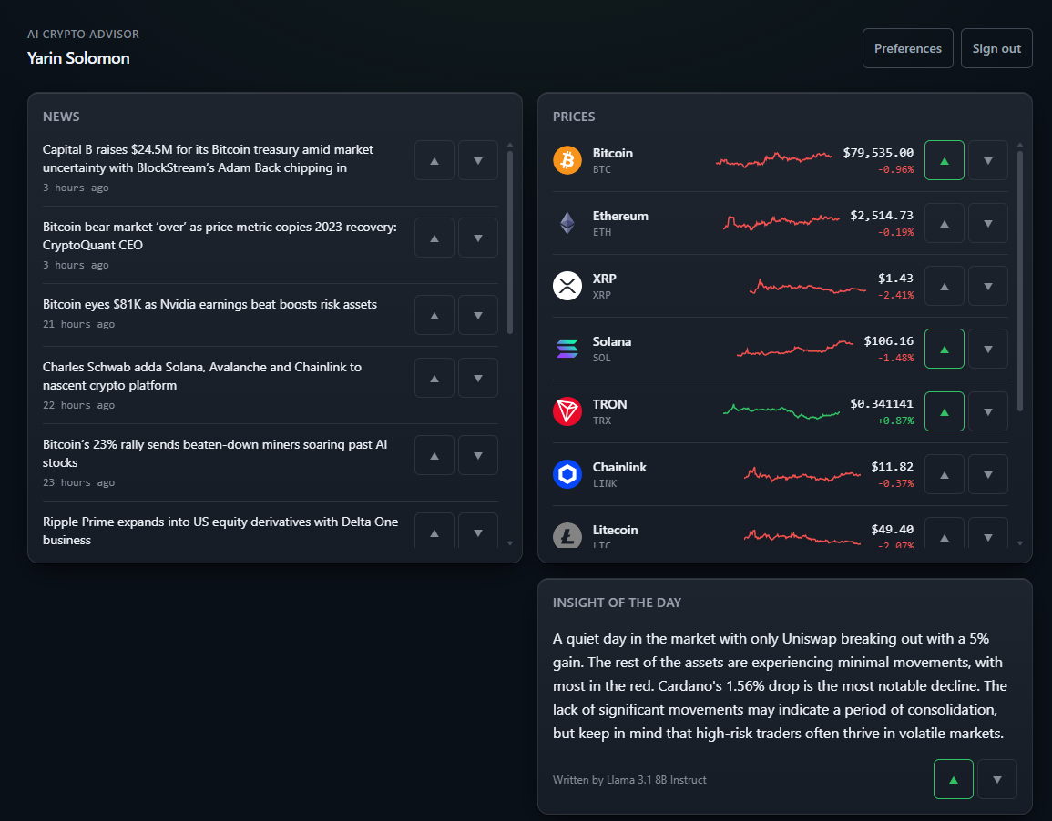1052x821 pixels.
Task: Downvote the Capital B raises $24.5M news item
Action: (477, 160)
